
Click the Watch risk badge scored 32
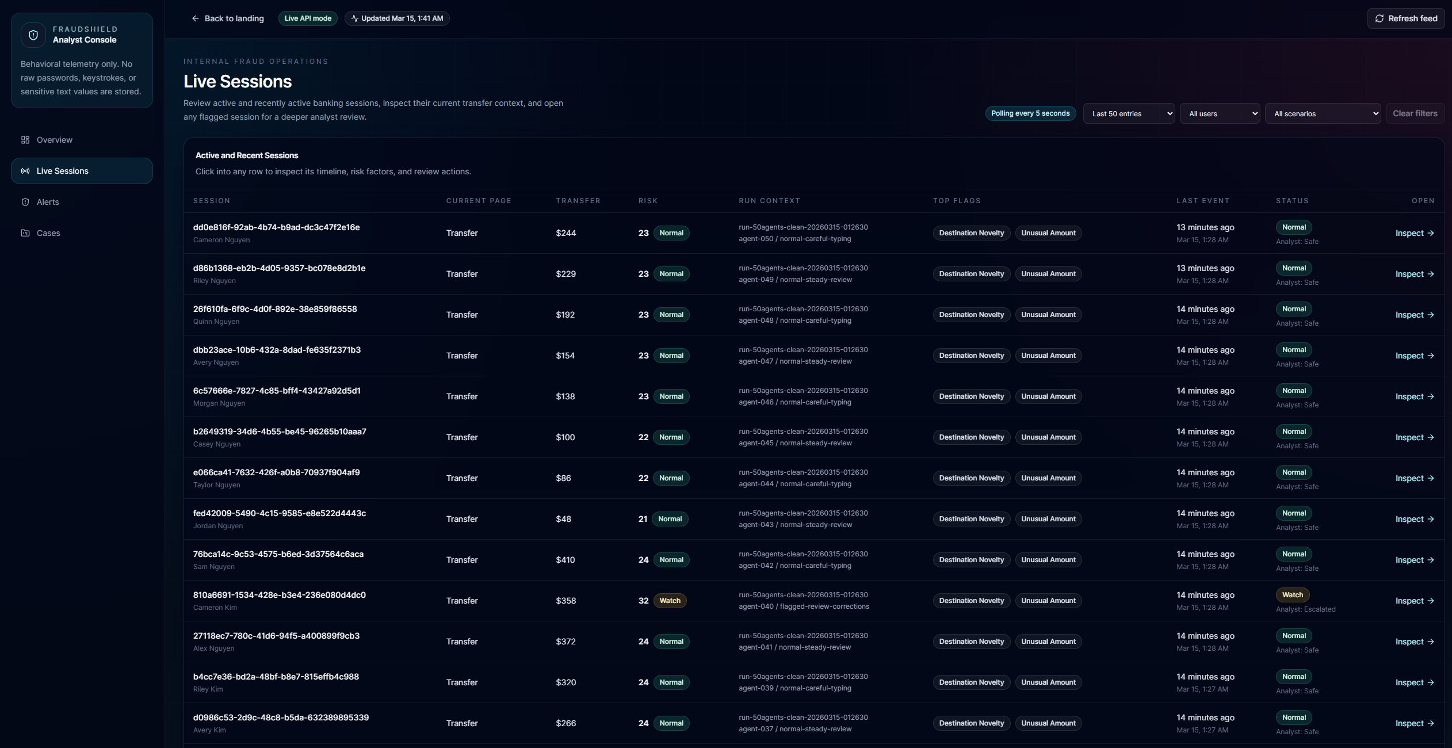point(670,601)
